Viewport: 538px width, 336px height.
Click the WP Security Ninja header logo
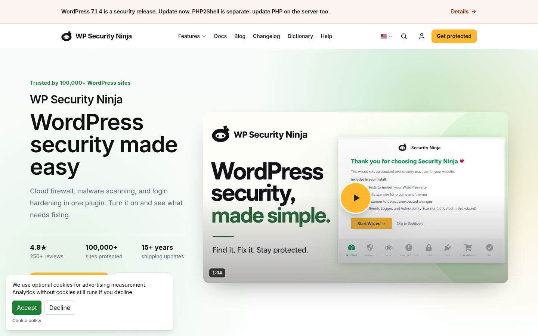tap(96, 36)
